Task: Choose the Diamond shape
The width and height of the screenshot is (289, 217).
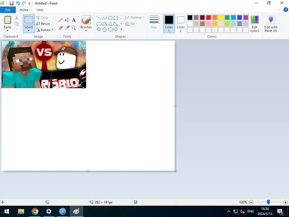Action: point(99,29)
